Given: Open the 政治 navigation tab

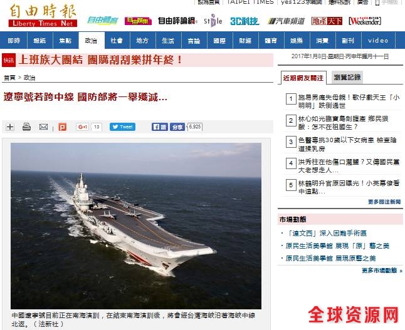Looking at the screenshot, I should 92,40.
